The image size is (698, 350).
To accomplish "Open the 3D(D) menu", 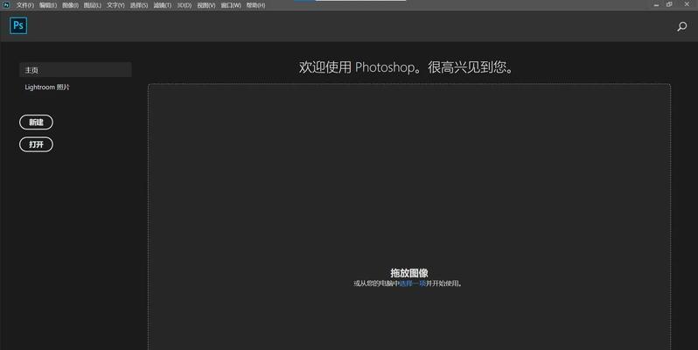I will pos(184,5).
